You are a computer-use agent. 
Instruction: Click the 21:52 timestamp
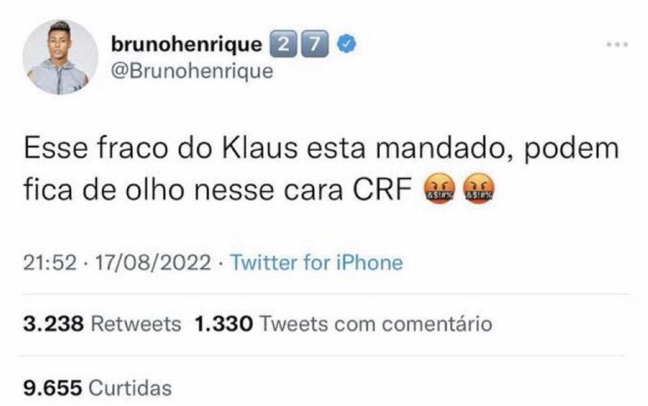pos(50,262)
